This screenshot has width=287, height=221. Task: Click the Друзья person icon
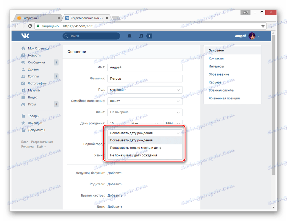23,69
